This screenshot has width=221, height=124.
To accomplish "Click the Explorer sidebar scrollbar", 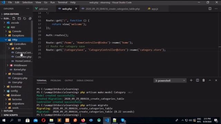I will [32, 32].
